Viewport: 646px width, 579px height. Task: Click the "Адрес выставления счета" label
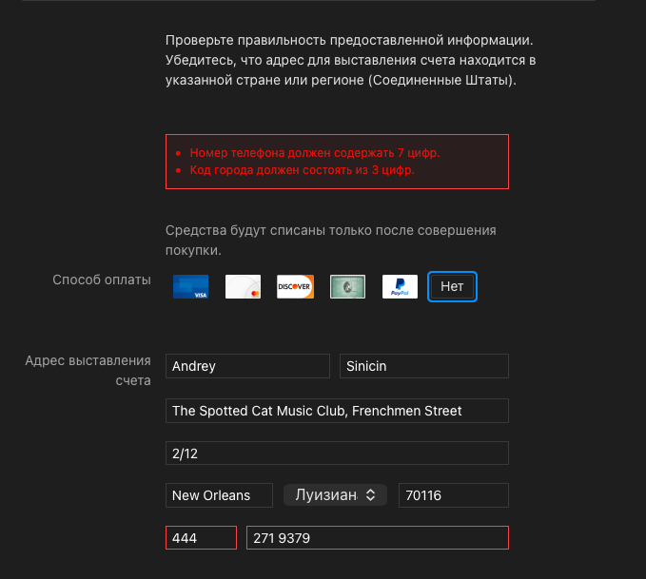point(88,370)
